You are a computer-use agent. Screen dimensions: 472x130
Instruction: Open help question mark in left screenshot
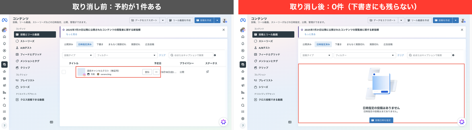pyautogui.click(x=4, y=126)
